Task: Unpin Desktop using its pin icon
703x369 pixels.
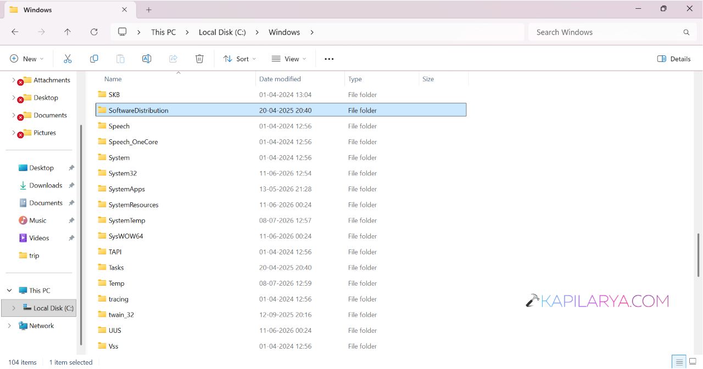Action: [71, 168]
